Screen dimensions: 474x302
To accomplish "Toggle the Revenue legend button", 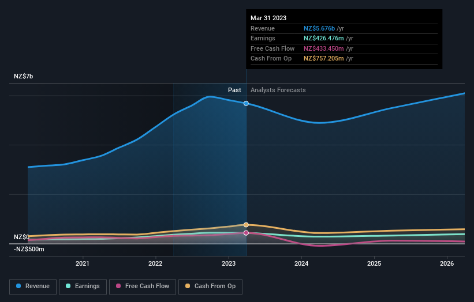I will tap(33, 286).
